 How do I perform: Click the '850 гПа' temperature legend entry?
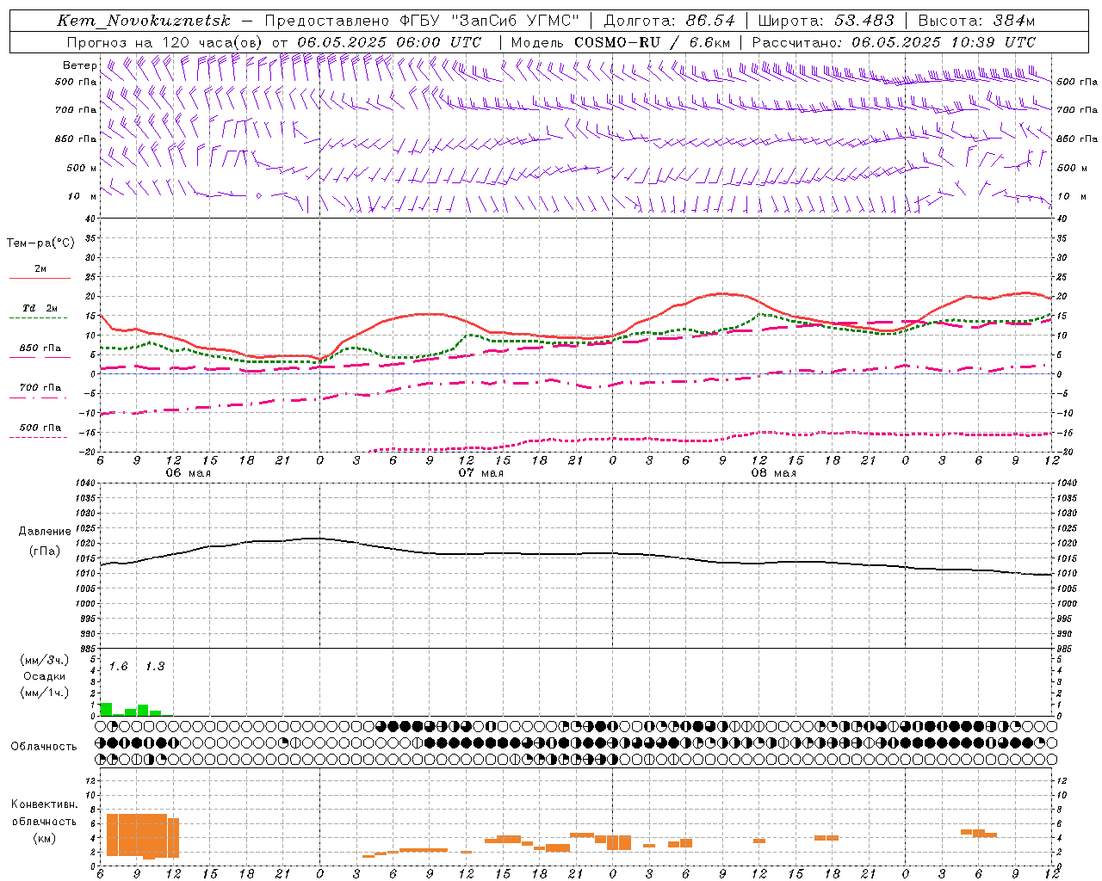click(40, 348)
